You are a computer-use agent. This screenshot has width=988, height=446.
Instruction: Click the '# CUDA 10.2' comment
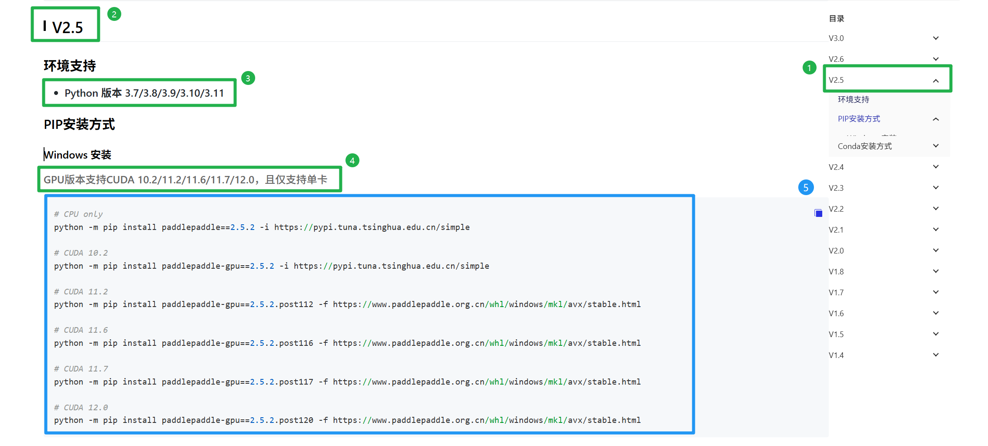(x=81, y=253)
